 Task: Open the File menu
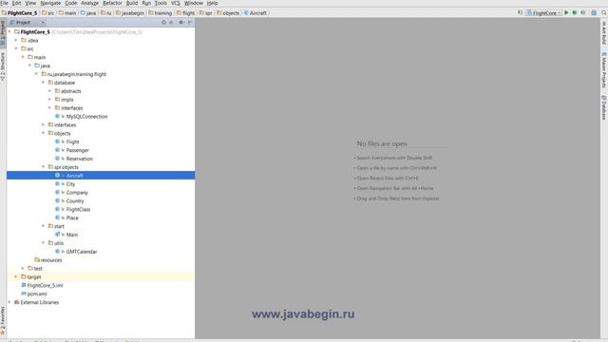4,3
